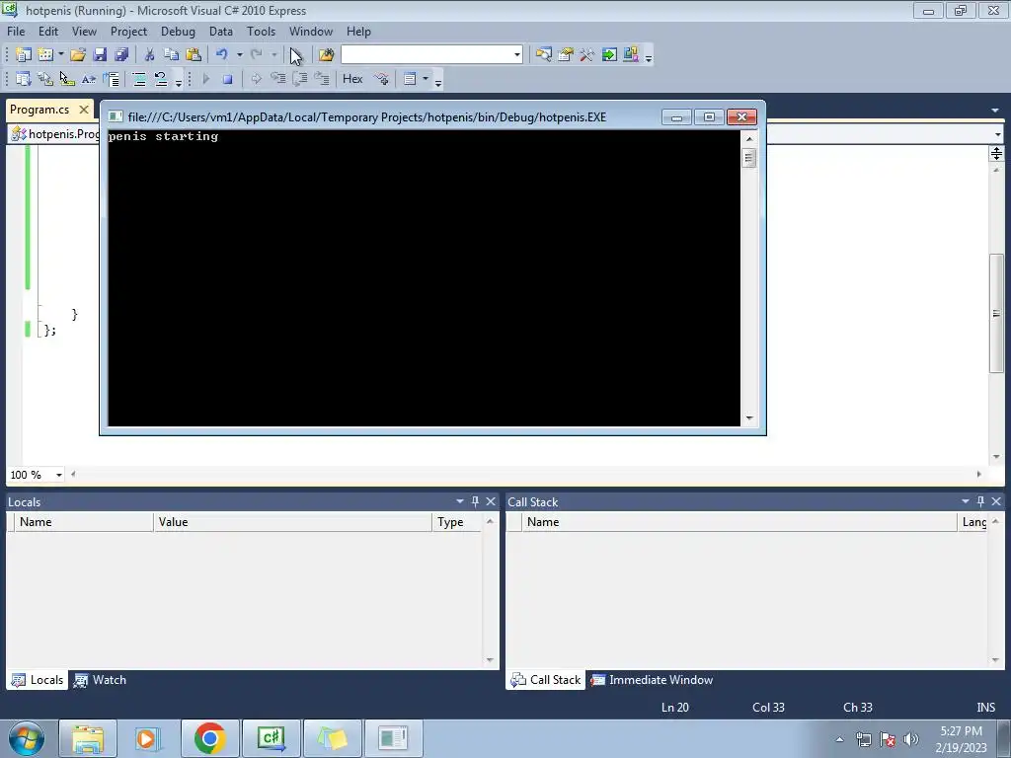Viewport: 1011px width, 758px height.
Task: Stop debugging with the blue square
Action: click(x=227, y=79)
